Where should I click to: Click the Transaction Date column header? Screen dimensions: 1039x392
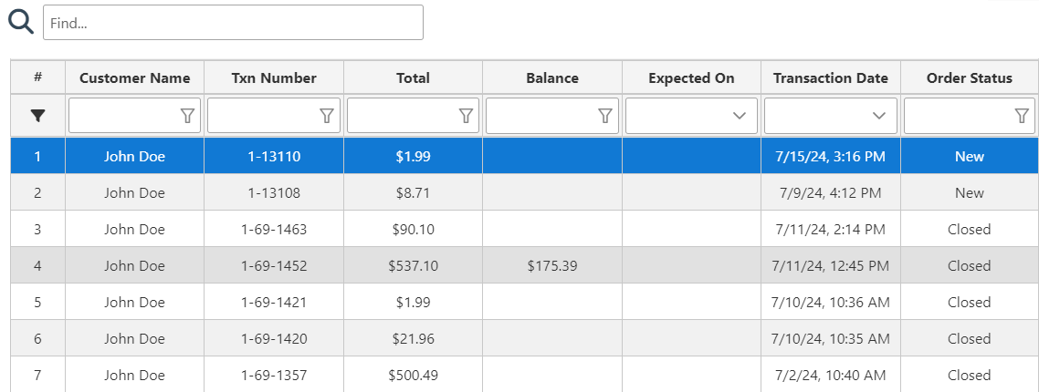[830, 78]
